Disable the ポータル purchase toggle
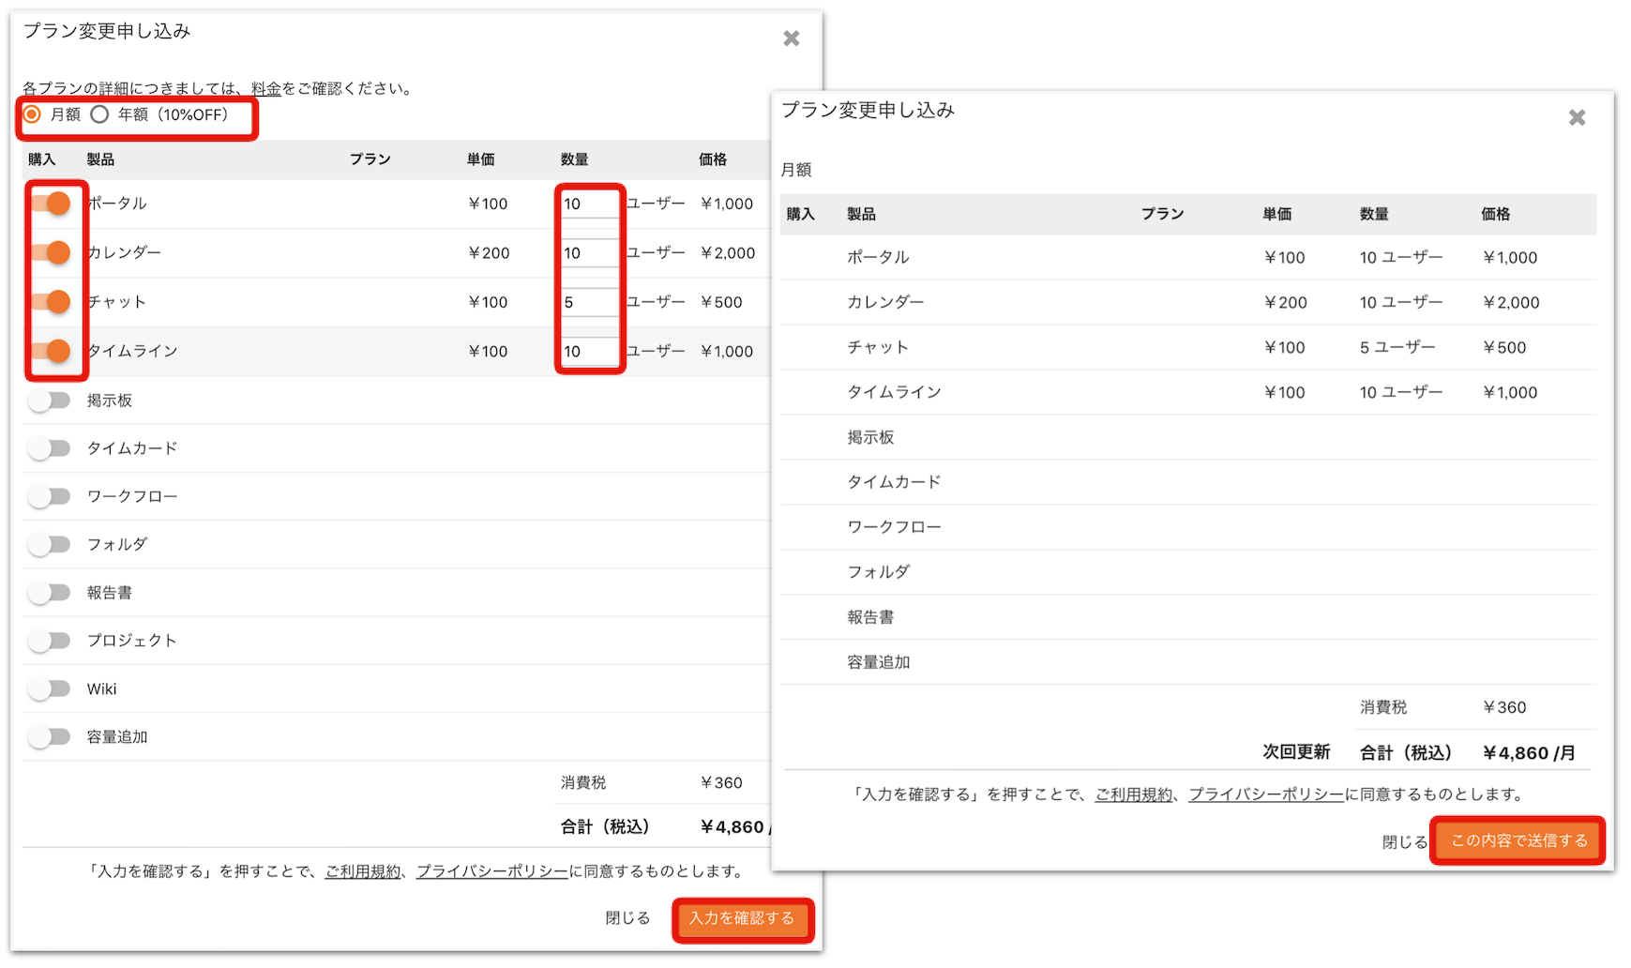Image resolution: width=1631 pixels, height=968 pixels. (51, 204)
